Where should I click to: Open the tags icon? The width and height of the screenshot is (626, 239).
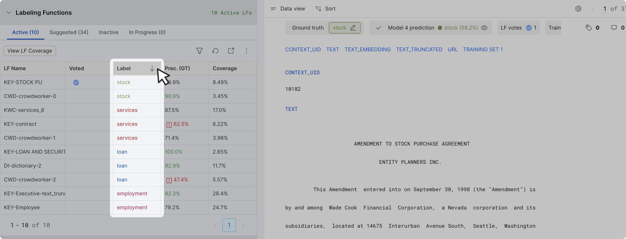(x=589, y=28)
